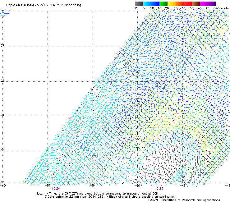Image resolution: width=230 pixels, height=202 pixels.
Task: Click the yellow 20-25 knots color bar segment
Action: [172, 4]
